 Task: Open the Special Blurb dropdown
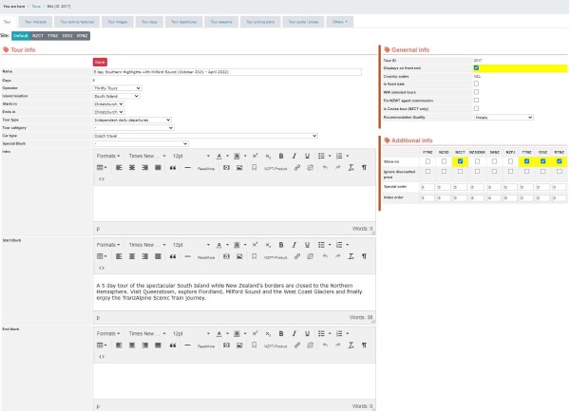click(141, 143)
